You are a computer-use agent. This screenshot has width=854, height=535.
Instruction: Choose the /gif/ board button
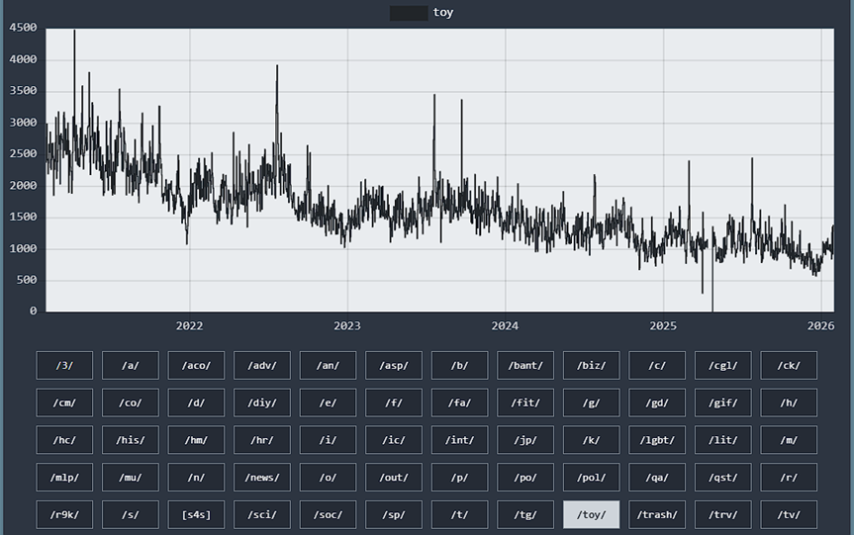coord(722,402)
